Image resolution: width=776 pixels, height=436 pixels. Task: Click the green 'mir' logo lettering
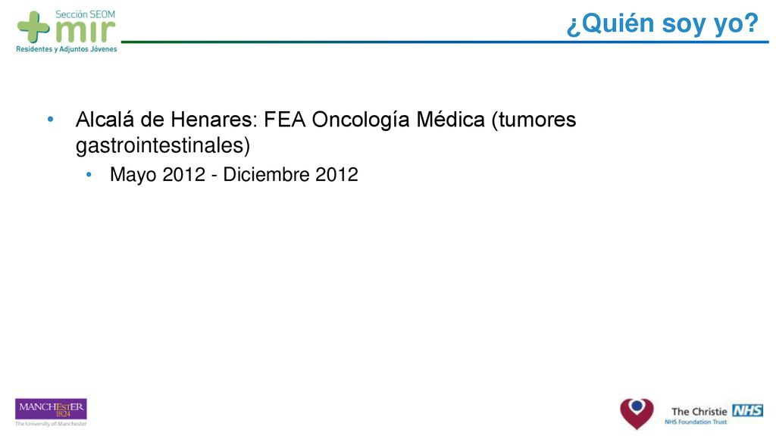85,31
